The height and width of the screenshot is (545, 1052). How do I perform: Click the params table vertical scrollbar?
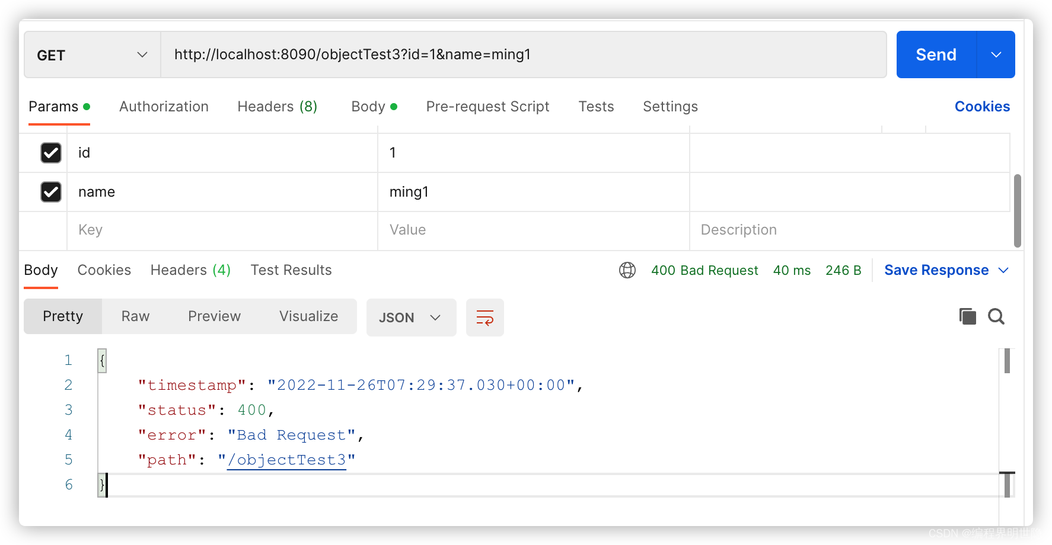pyautogui.click(x=1017, y=210)
